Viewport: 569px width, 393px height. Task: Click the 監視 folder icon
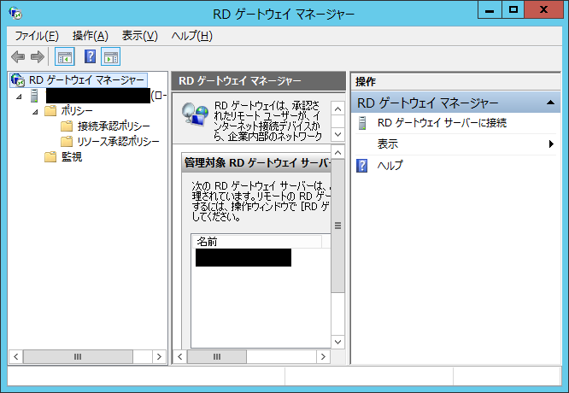click(50, 156)
